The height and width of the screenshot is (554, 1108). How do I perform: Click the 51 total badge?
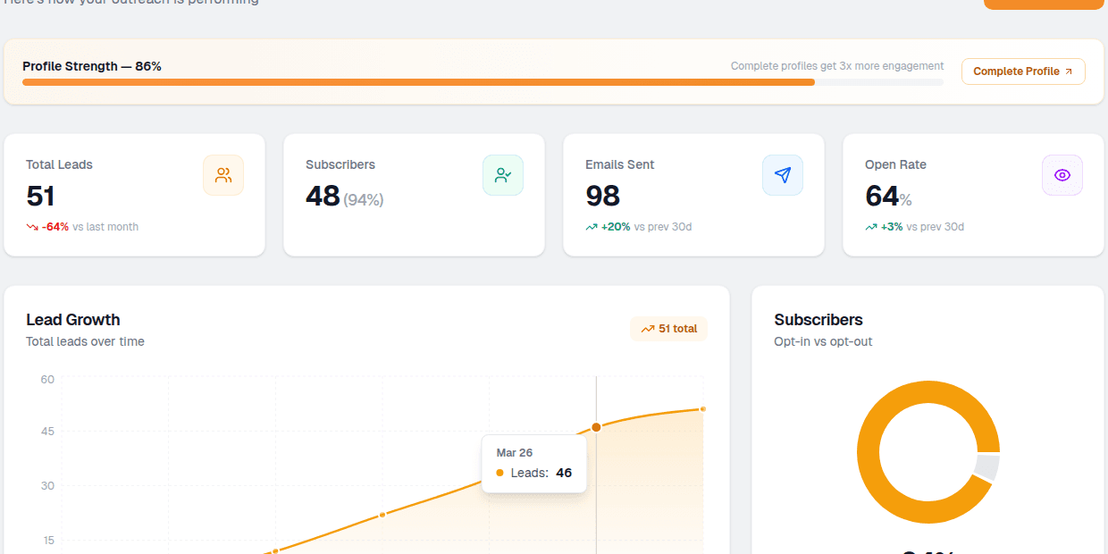coord(668,329)
